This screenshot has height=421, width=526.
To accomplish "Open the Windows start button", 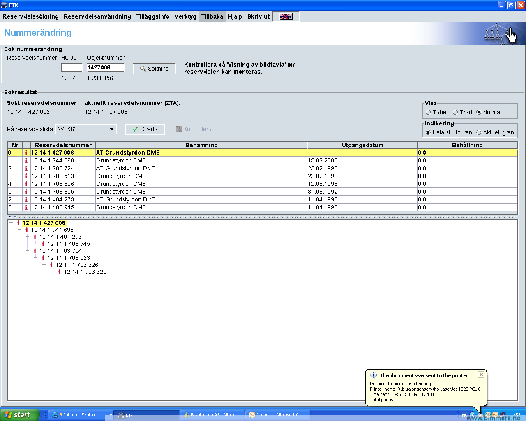I will tap(20, 415).
